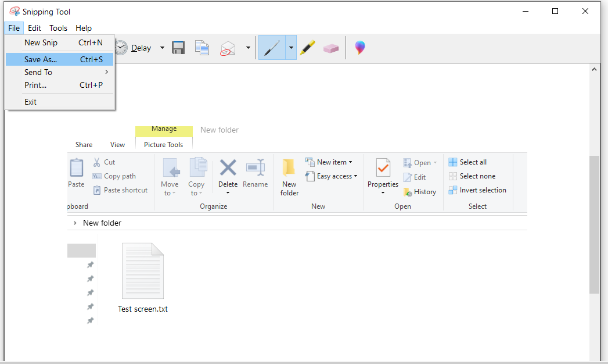608x364 pixels.
Task: Choose Save As... from File menu
Action: coord(41,59)
